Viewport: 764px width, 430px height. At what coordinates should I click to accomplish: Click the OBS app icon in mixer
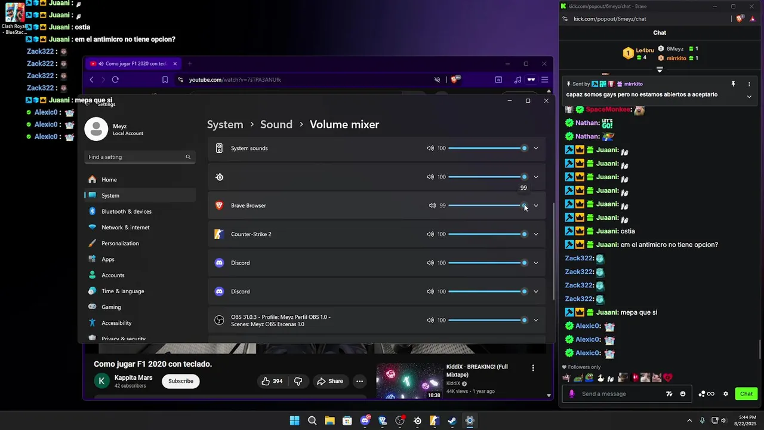tap(219, 320)
